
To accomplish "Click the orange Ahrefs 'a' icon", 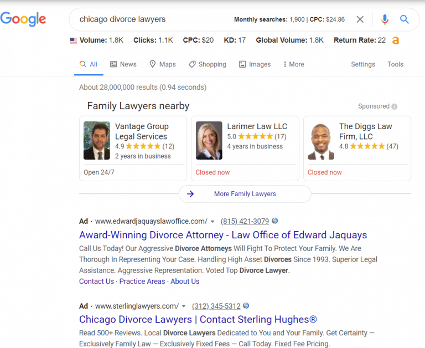I will [396, 40].
